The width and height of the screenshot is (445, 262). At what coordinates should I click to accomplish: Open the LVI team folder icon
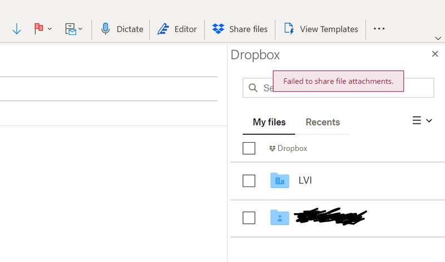pos(280,180)
